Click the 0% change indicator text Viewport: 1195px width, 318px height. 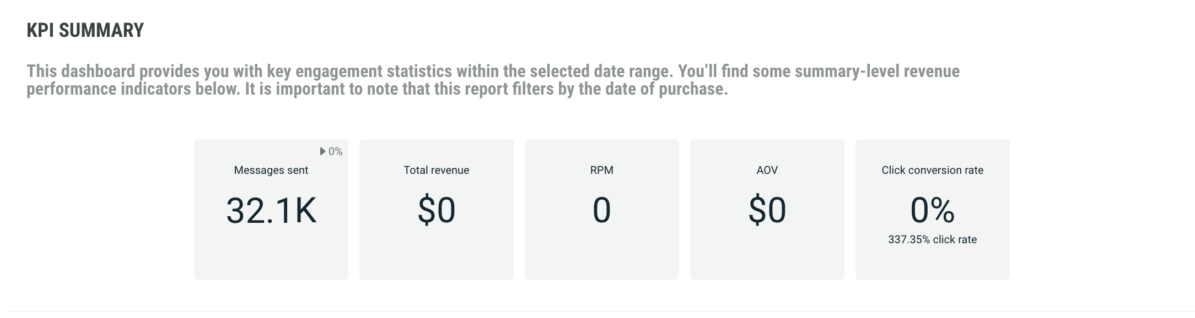(336, 151)
